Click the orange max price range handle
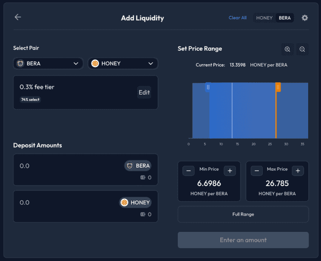The image size is (321, 261). (278, 87)
